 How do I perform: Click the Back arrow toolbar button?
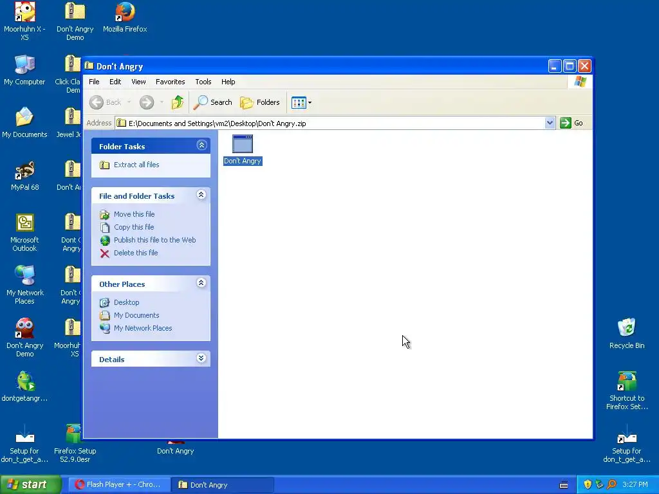pyautogui.click(x=105, y=102)
